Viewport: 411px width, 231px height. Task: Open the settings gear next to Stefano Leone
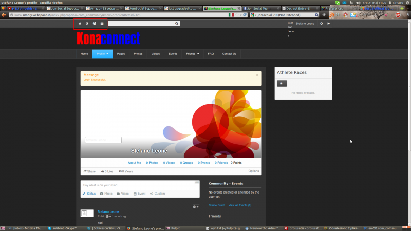tap(322, 24)
